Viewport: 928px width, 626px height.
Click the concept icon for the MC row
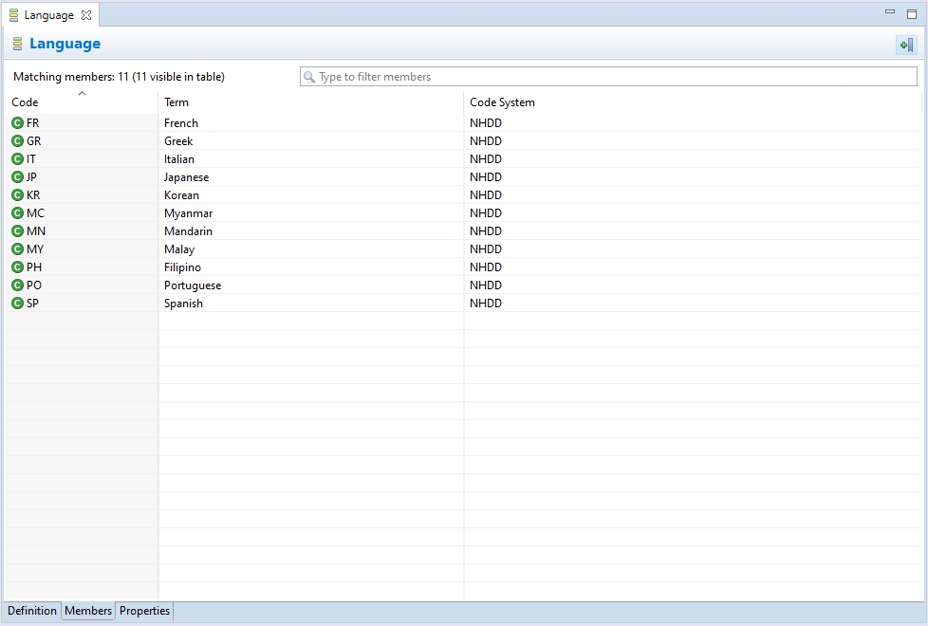[x=17, y=213]
